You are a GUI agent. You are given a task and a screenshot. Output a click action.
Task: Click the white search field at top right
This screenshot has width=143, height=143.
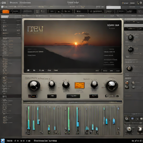[x=113, y=7]
